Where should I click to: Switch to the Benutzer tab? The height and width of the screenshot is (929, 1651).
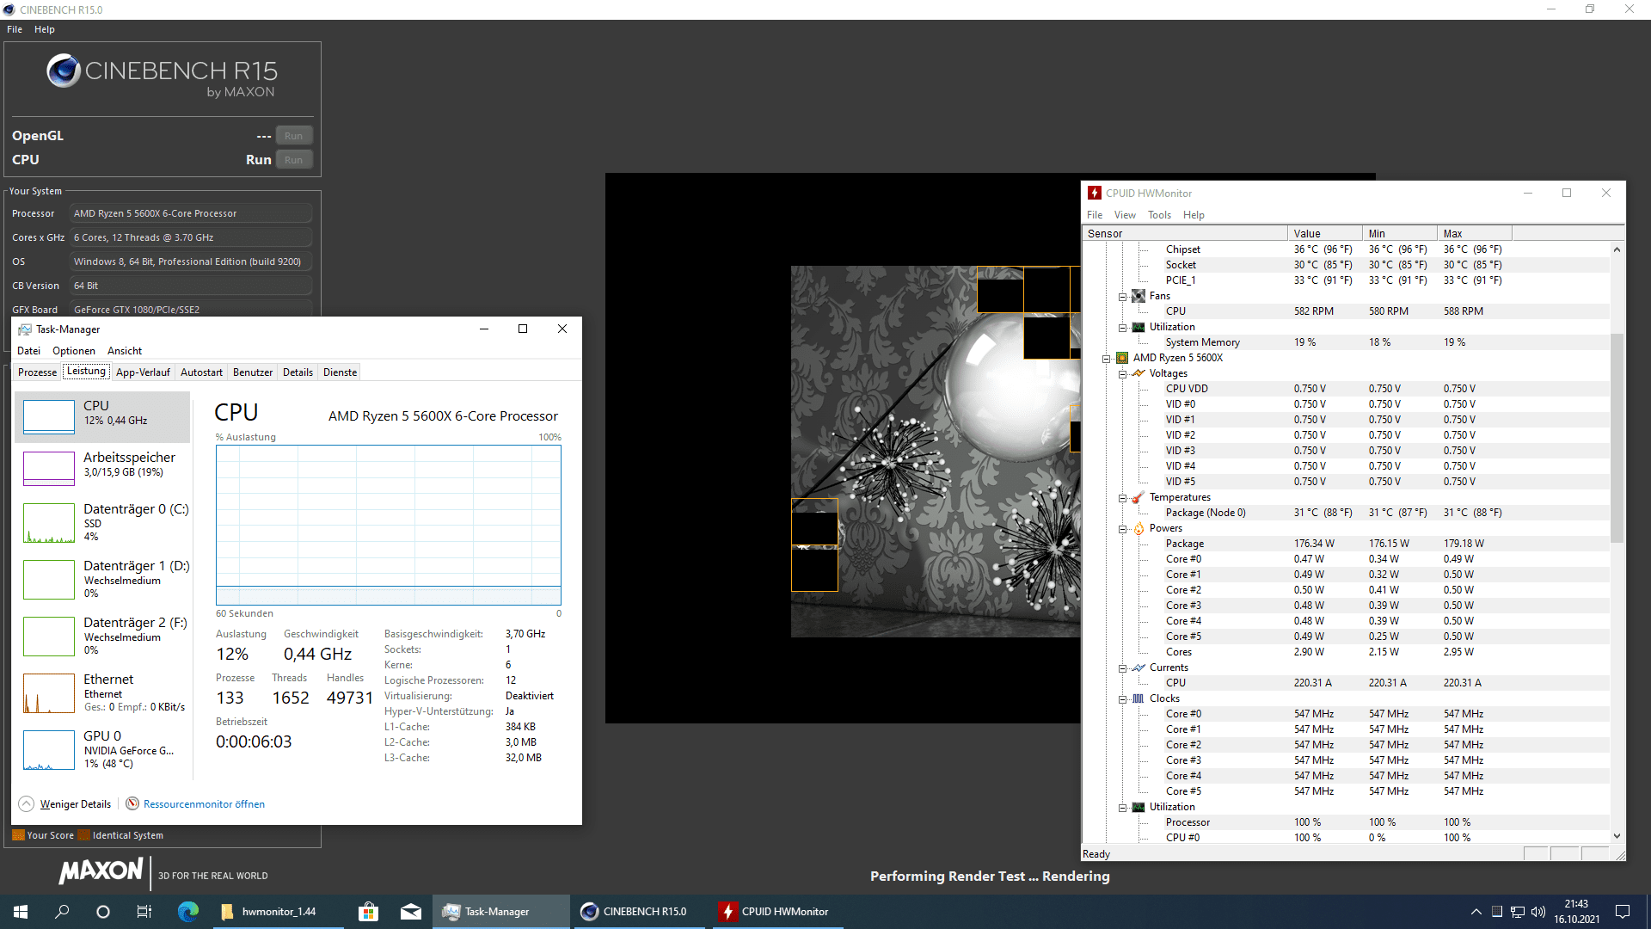[x=253, y=372]
